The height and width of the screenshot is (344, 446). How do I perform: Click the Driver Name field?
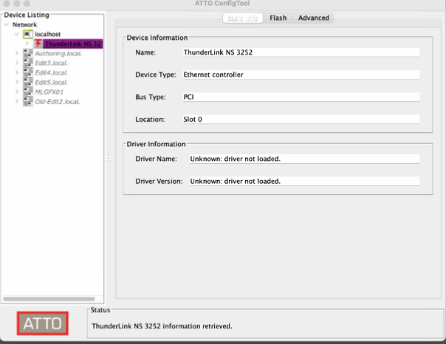click(x=304, y=159)
